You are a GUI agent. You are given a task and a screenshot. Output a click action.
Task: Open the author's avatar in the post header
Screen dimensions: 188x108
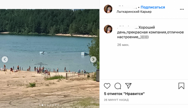tap(108, 9)
